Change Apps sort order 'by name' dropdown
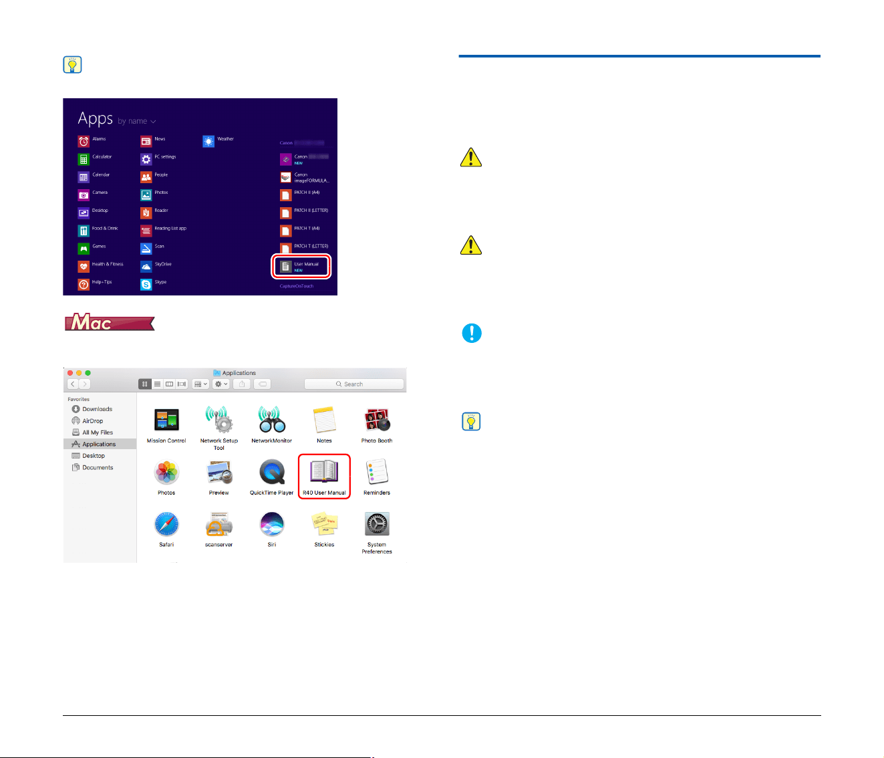Image resolution: width=884 pixels, height=758 pixels. pyautogui.click(x=137, y=121)
